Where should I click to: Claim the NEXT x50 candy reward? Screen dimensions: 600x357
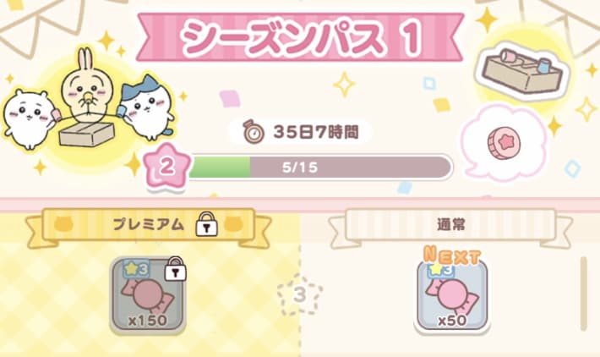click(451, 295)
